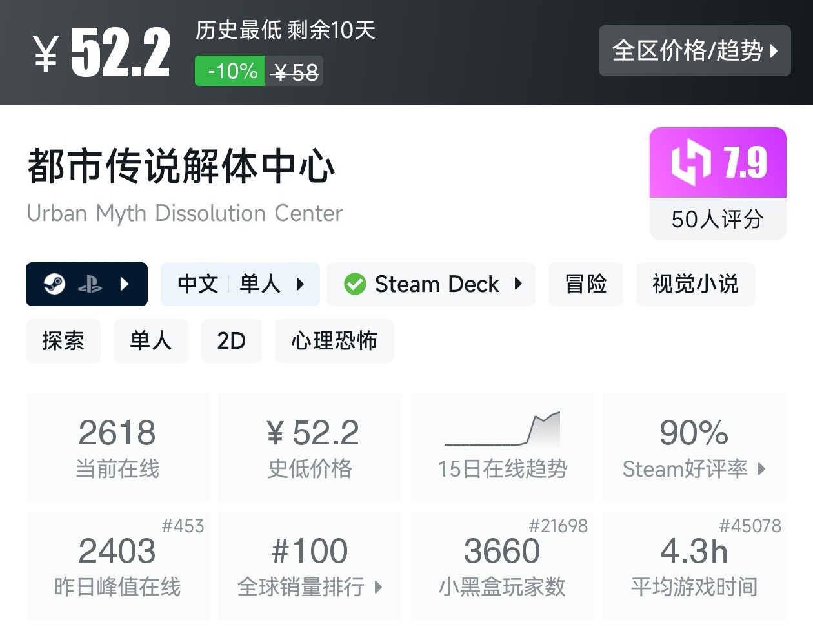Image resolution: width=813 pixels, height=633 pixels.
Task: Click the 2618 当前在线 stat card
Action: [x=117, y=448]
